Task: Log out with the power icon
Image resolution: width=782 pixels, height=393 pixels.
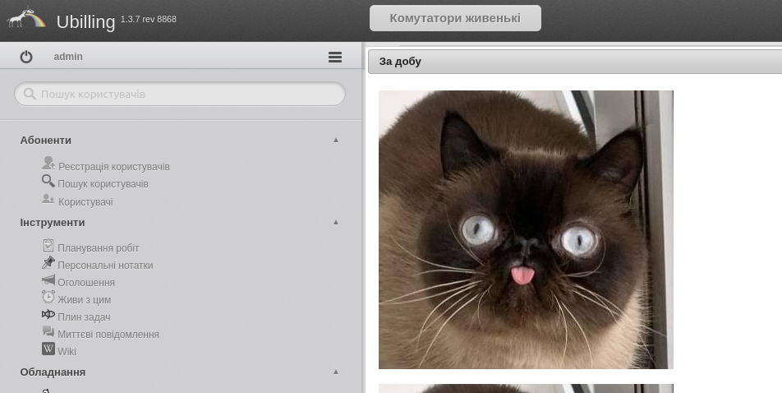Action: click(26, 57)
